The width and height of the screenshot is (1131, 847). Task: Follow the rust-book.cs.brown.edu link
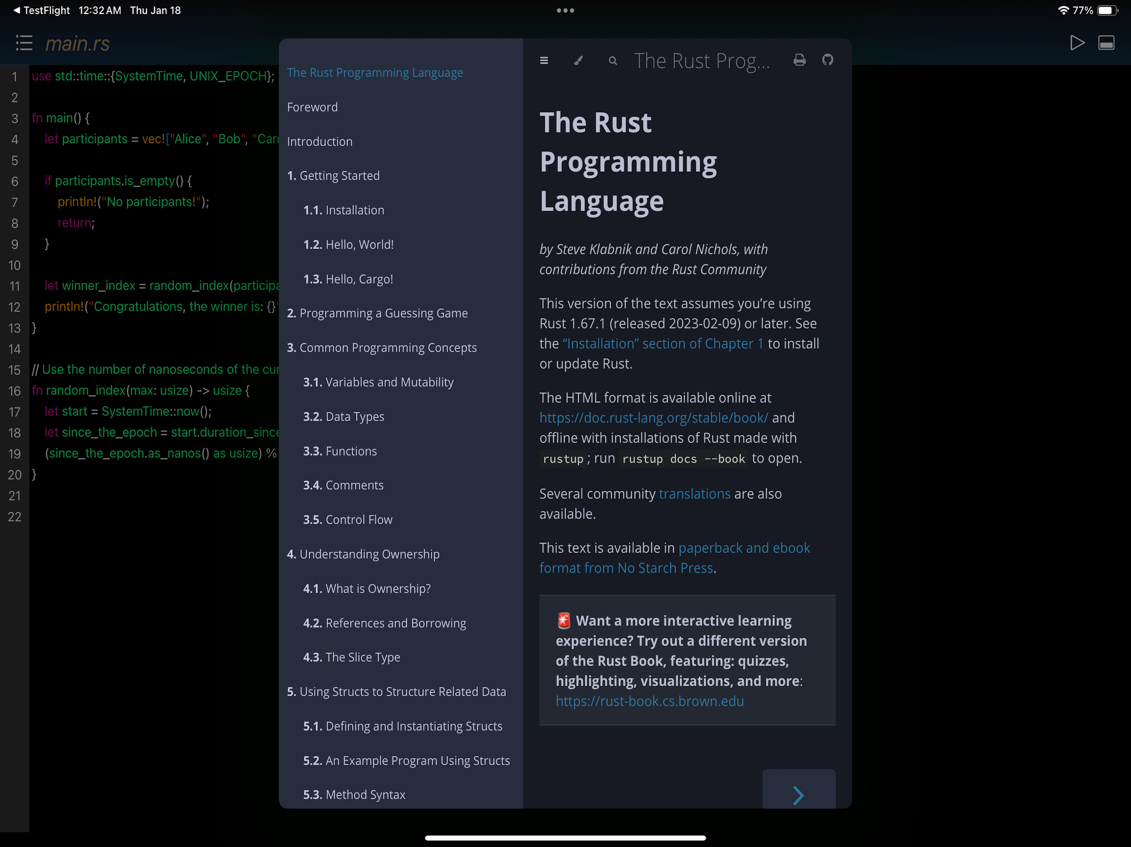(650, 701)
